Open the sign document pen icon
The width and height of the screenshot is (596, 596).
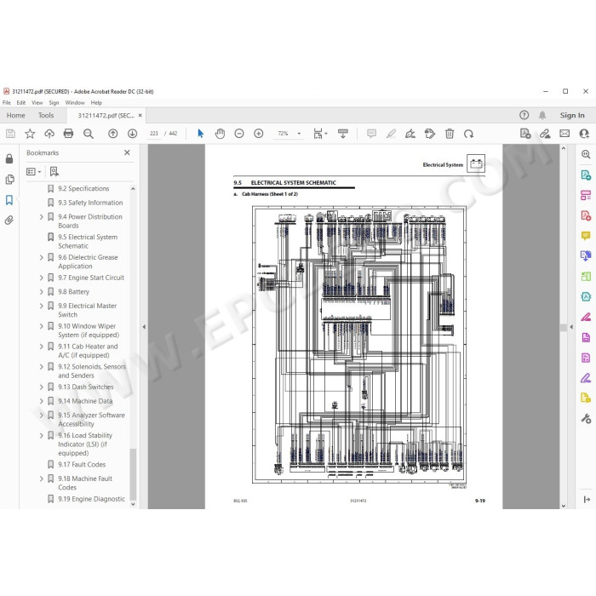tap(410, 134)
